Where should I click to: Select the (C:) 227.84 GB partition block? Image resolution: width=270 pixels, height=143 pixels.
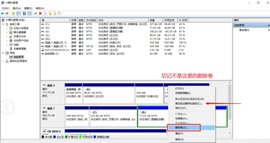point(113,116)
